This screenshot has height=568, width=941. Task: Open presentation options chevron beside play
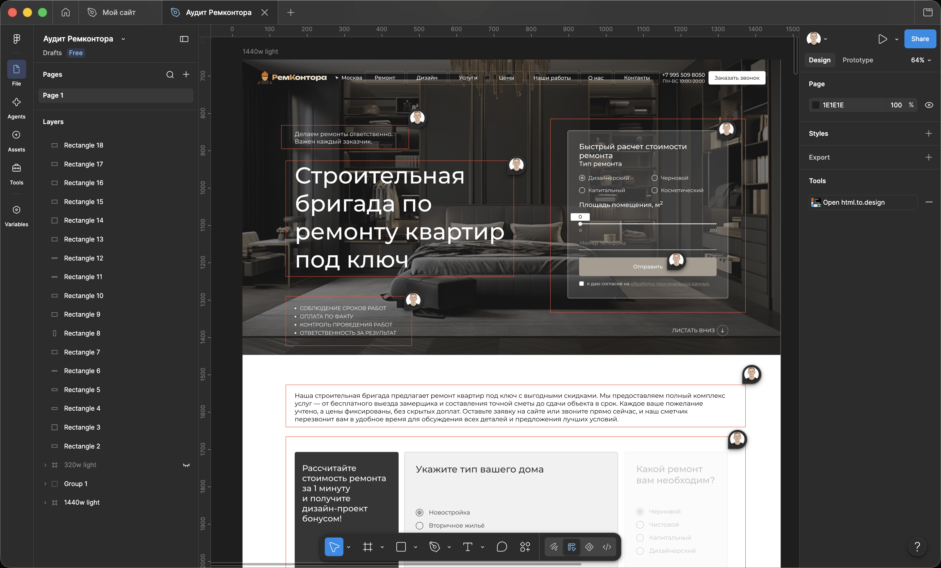pos(897,39)
